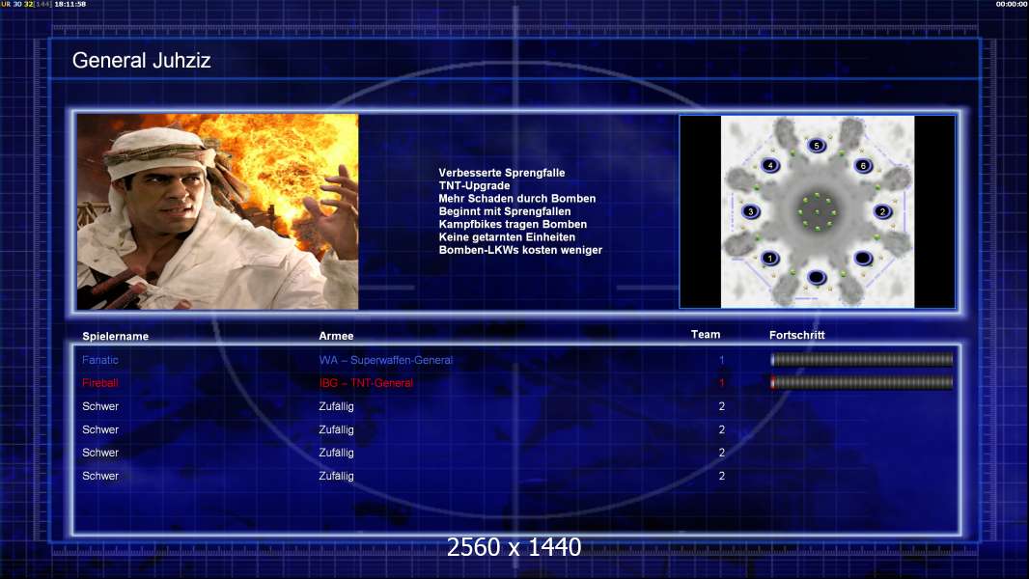Click start position 6 on the map
This screenshot has height=579, width=1029.
point(863,165)
